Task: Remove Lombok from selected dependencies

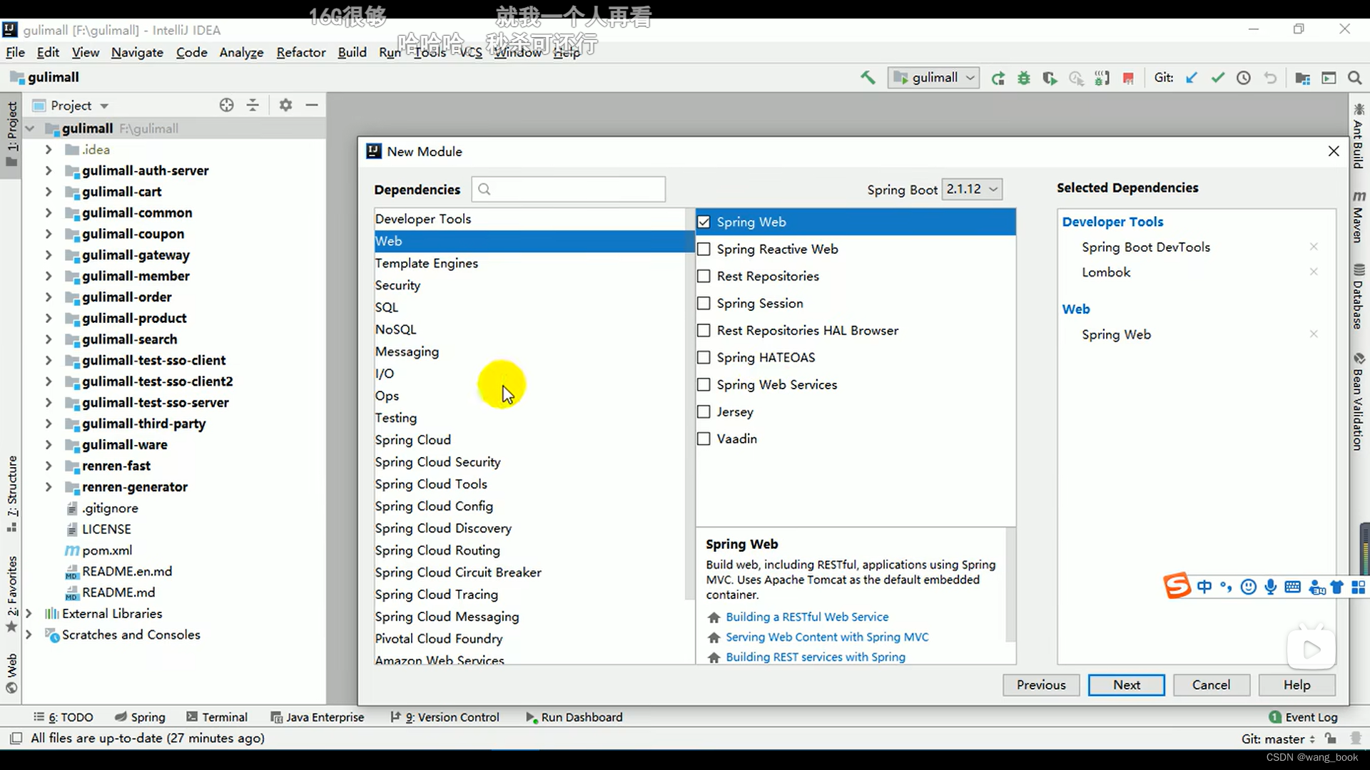Action: click(1314, 272)
